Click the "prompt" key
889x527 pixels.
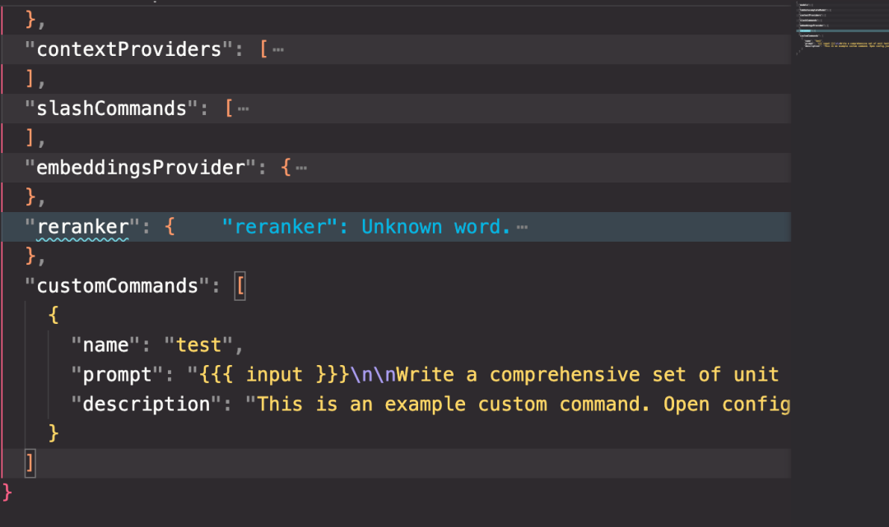pyautogui.click(x=117, y=374)
